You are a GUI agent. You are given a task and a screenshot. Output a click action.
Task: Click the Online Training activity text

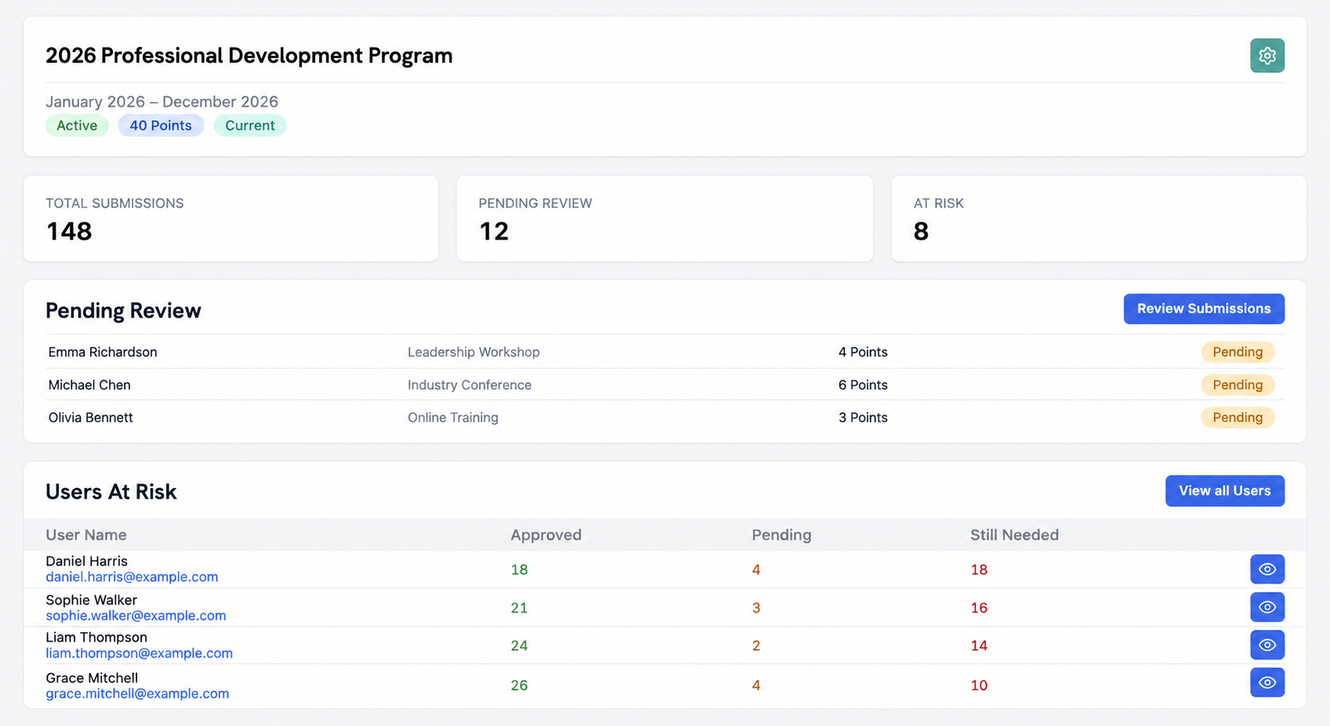(453, 417)
